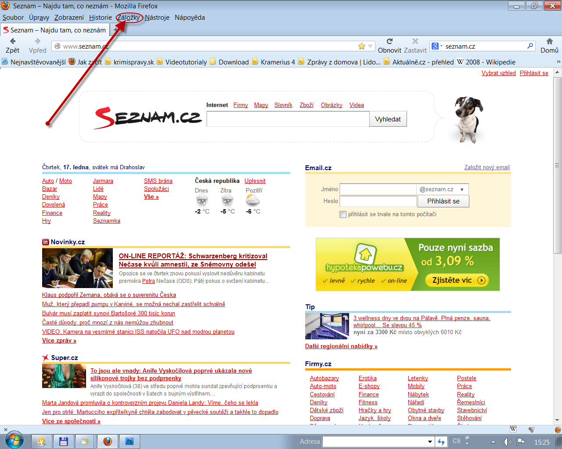Screen dimensions: 562x449
Task: Open the Nástroje menu
Action: click(x=157, y=18)
